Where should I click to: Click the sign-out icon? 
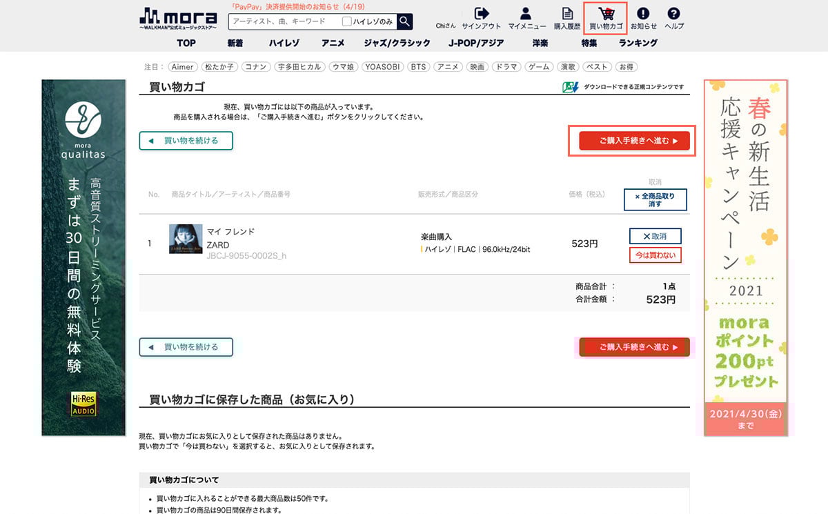[482, 13]
